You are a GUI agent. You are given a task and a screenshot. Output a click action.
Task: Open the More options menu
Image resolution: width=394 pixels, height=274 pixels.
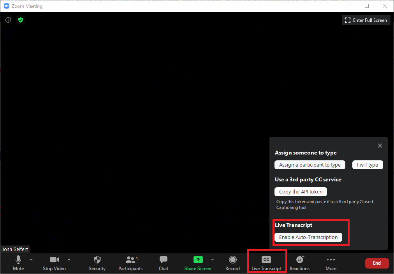click(331, 263)
